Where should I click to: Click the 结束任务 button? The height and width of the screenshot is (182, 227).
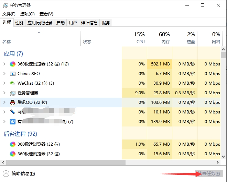[209, 173]
